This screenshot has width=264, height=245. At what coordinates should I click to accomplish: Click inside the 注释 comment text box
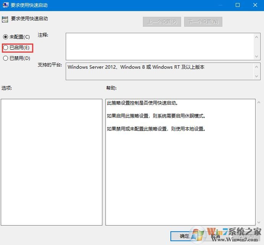pyautogui.click(x=160, y=47)
